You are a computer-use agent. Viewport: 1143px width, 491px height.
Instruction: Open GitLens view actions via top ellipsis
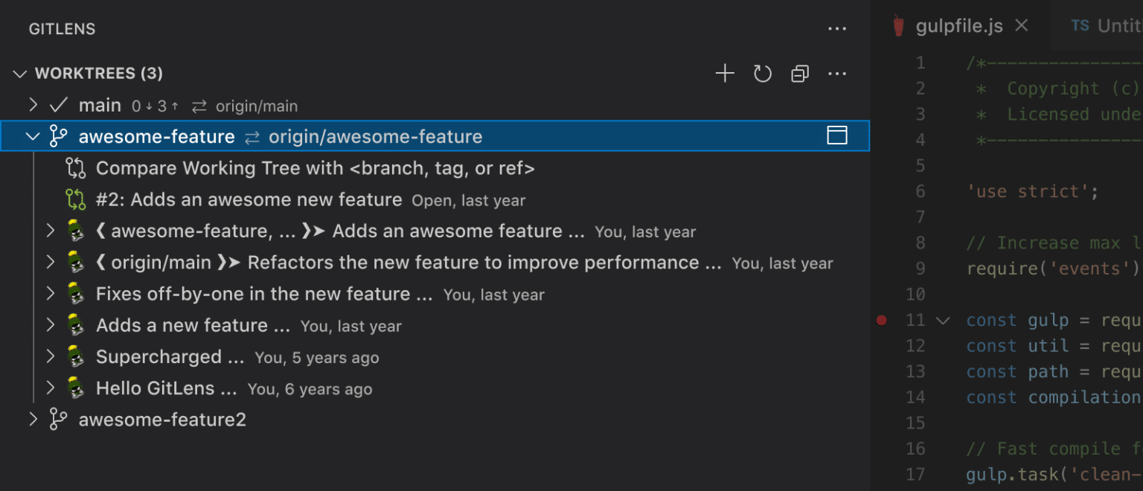point(837,28)
